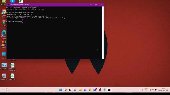The width and height of the screenshot is (170, 95).
Task: Show hidden system tray icons
Action: [139, 90]
